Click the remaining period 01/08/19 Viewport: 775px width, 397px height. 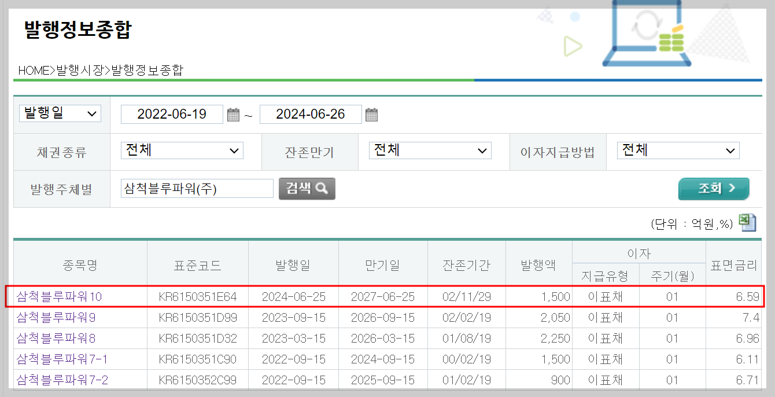[x=467, y=339]
